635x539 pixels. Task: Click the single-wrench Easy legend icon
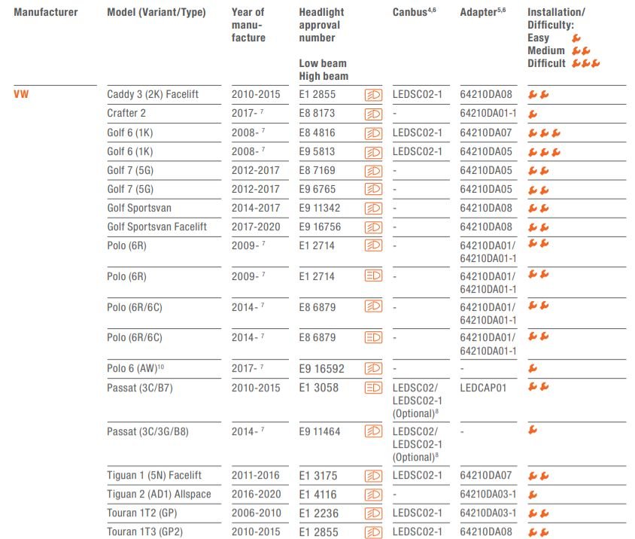576,38
